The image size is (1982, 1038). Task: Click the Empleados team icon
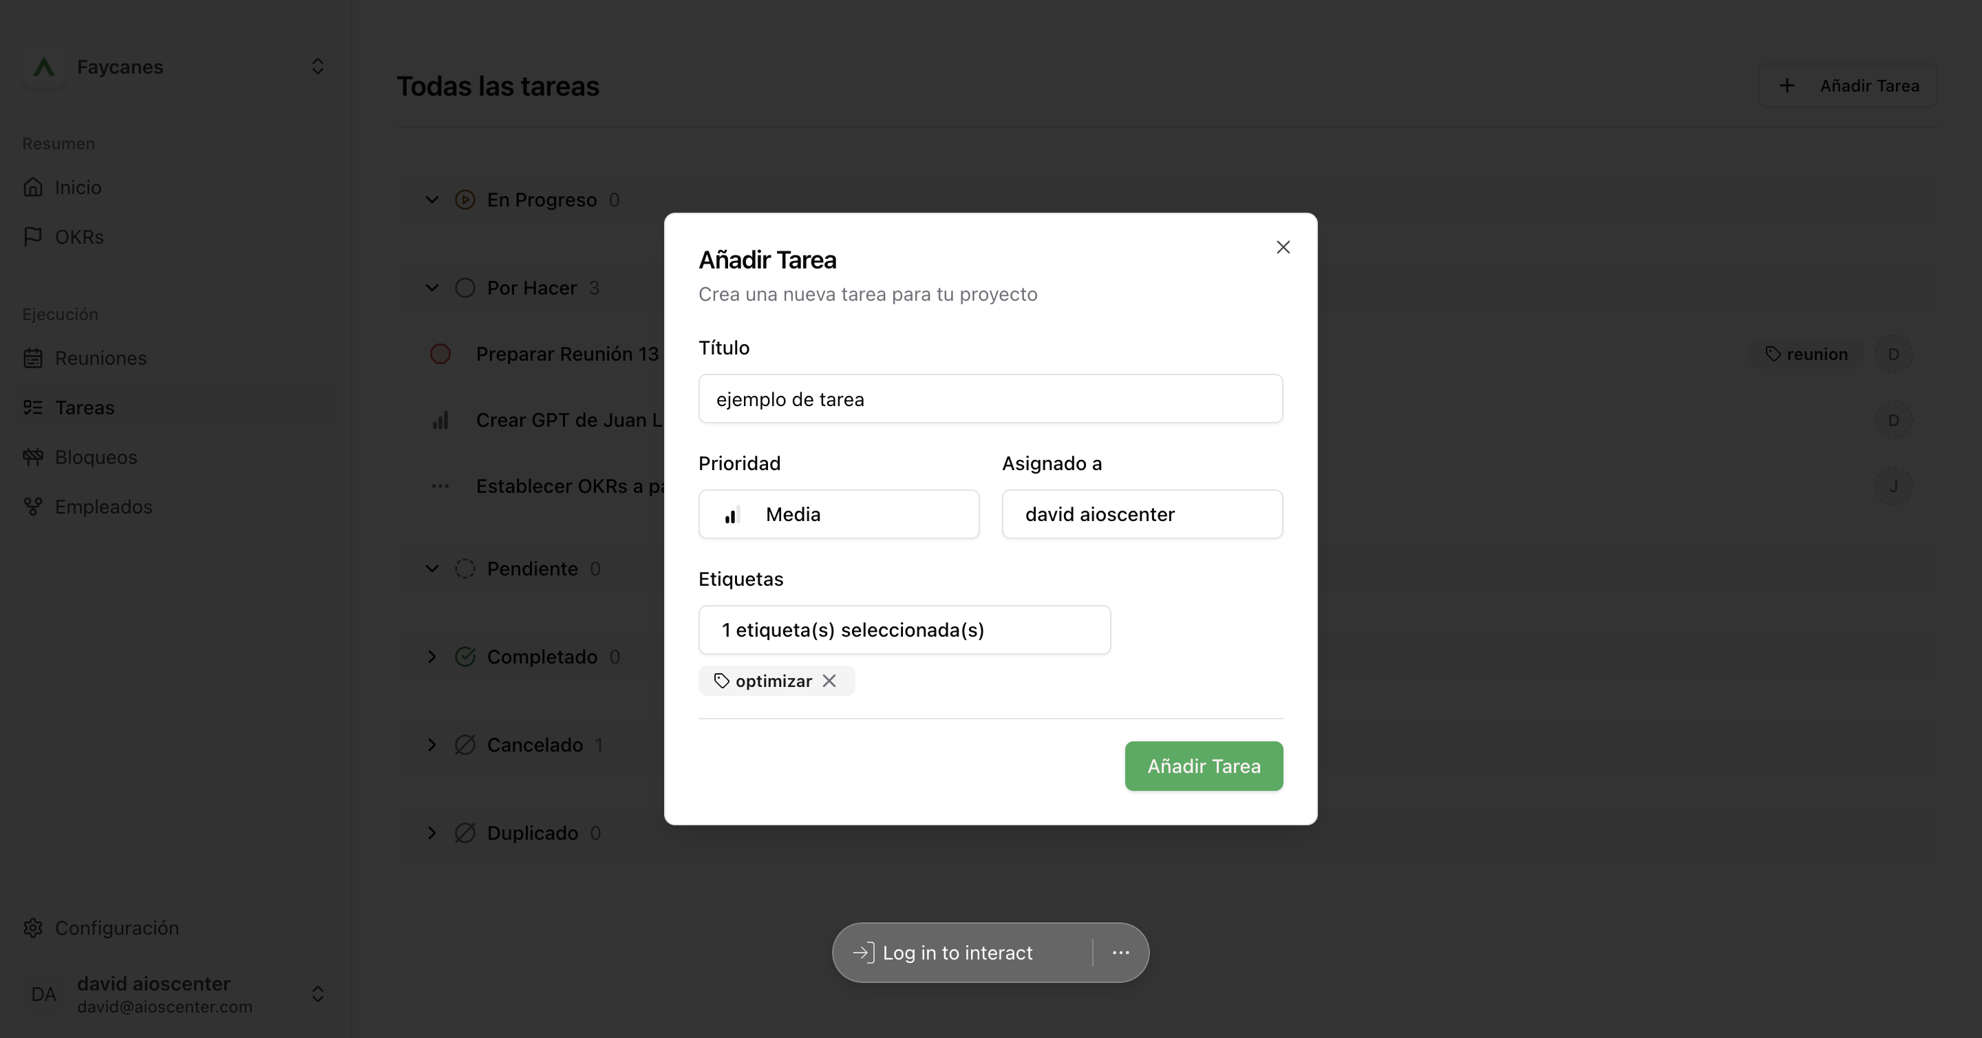click(33, 507)
